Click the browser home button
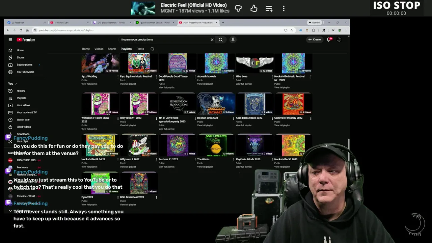This screenshot has width=432, height=243. tap(27, 30)
